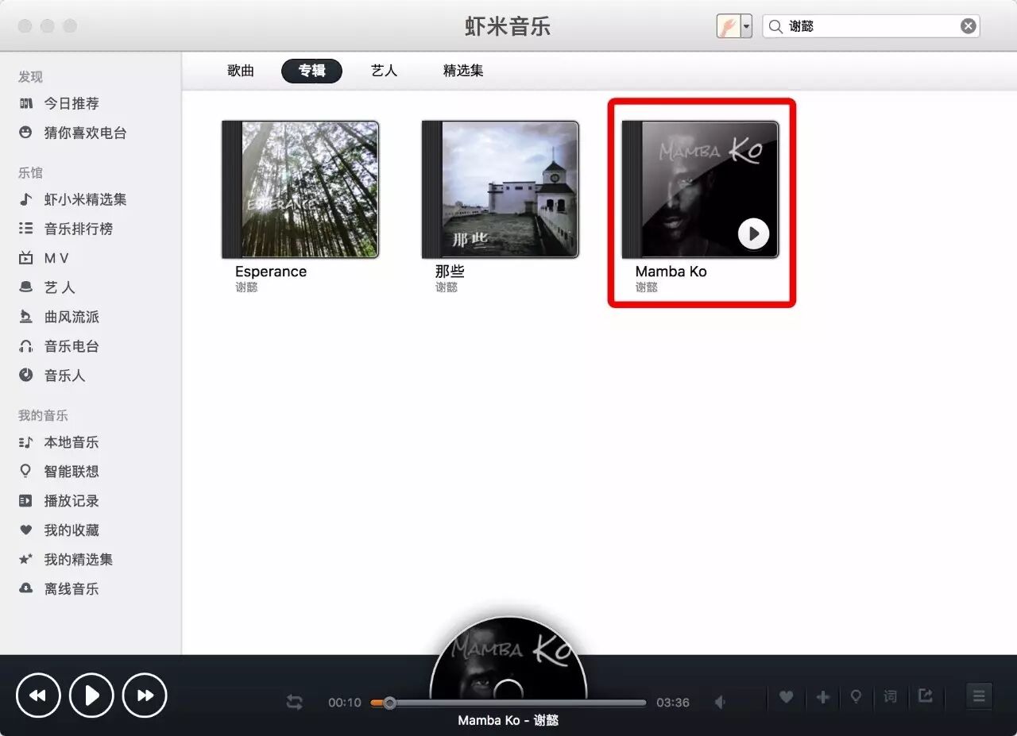Open 智能联想

[72, 472]
